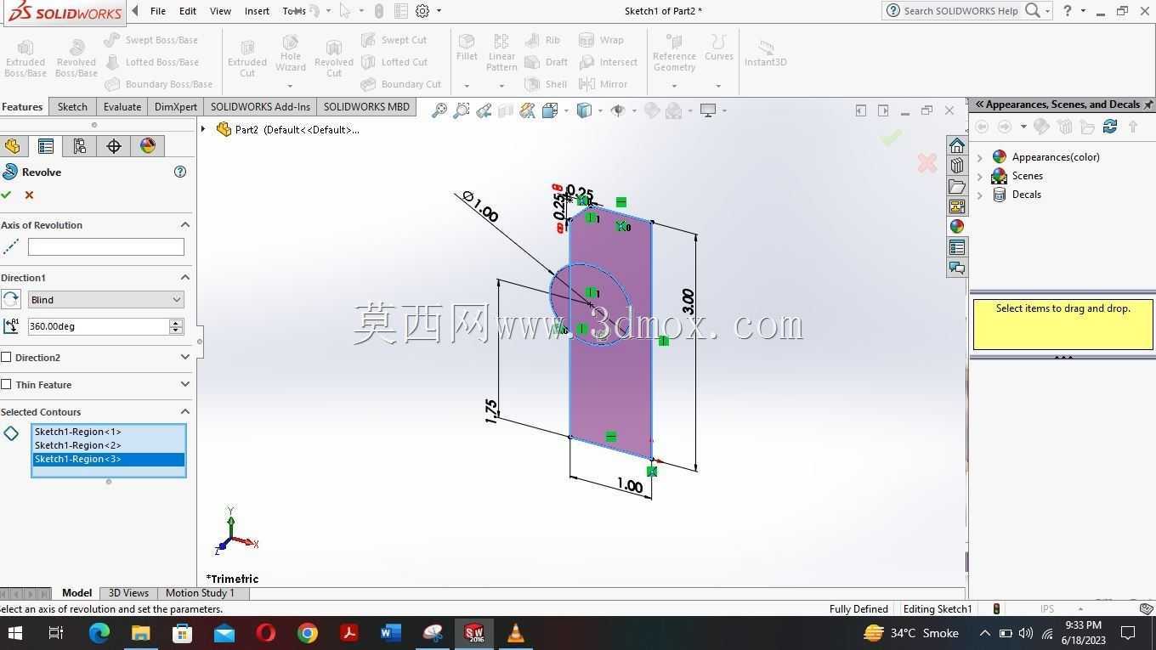Open Microsoft Word from the taskbar
Viewport: 1156px width, 650px height.
coord(391,633)
